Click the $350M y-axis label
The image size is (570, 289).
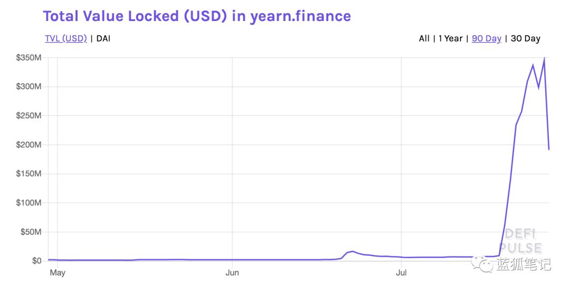[x=28, y=57]
